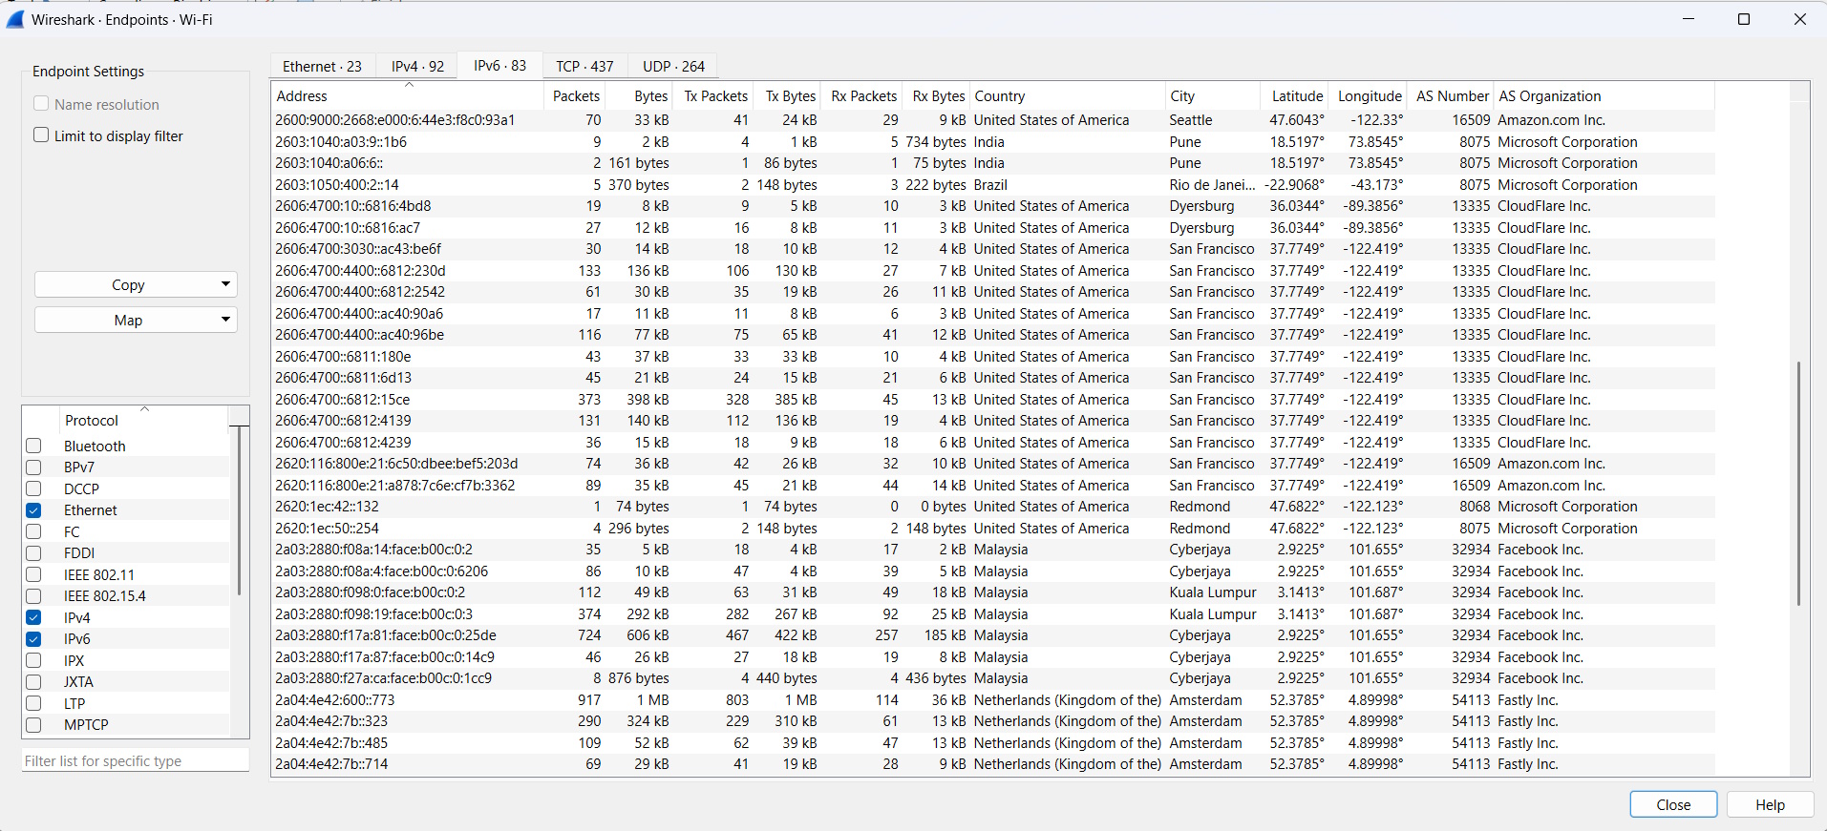Click the Filter list for specific type field

coord(135,760)
